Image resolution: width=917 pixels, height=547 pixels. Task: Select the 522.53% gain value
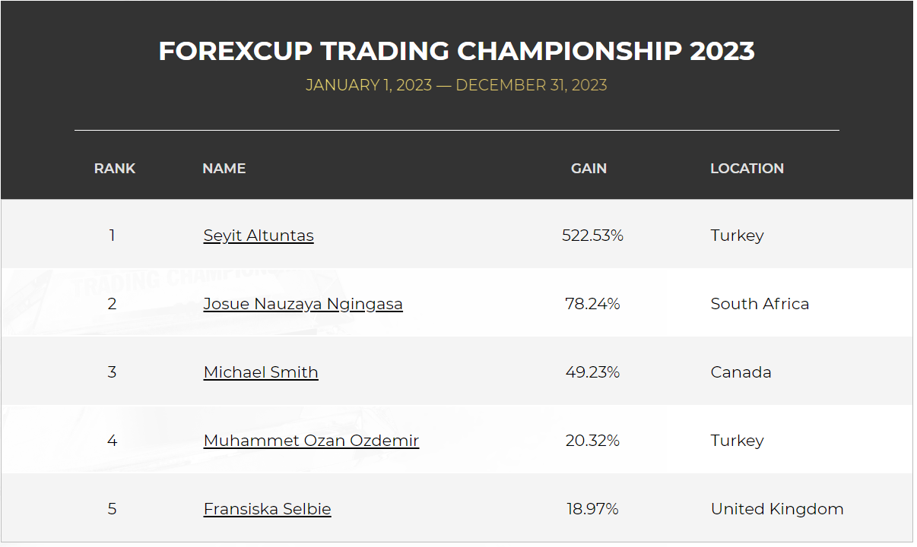pyautogui.click(x=592, y=236)
